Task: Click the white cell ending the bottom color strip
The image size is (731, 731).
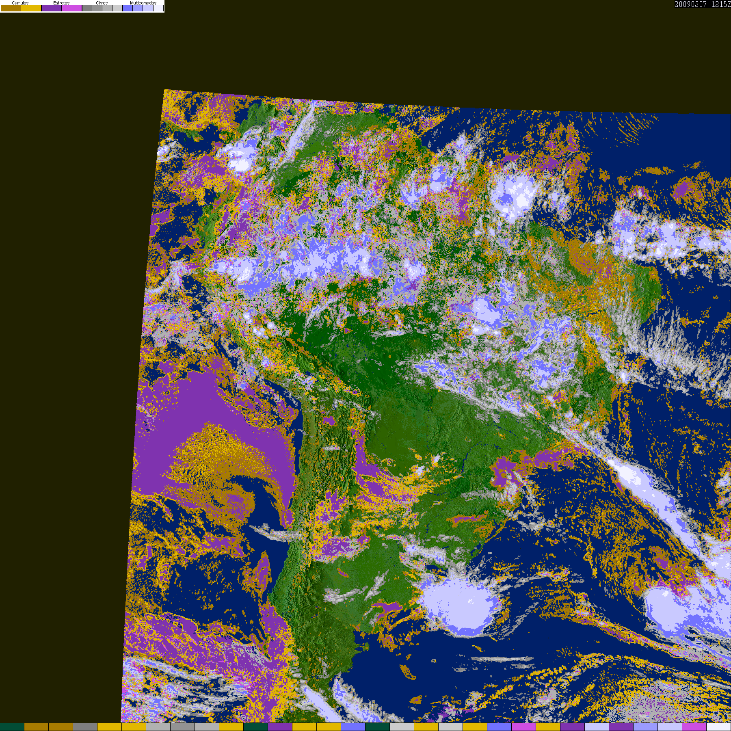Action: coord(719,727)
